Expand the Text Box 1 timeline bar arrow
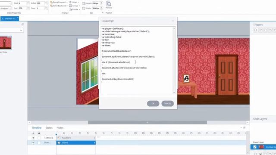This screenshot has height=155, width=276. [94, 138]
